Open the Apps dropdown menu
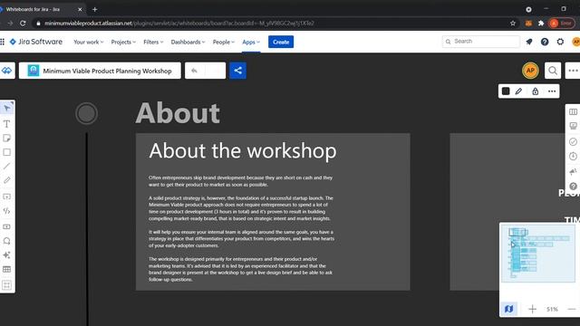 (x=251, y=43)
